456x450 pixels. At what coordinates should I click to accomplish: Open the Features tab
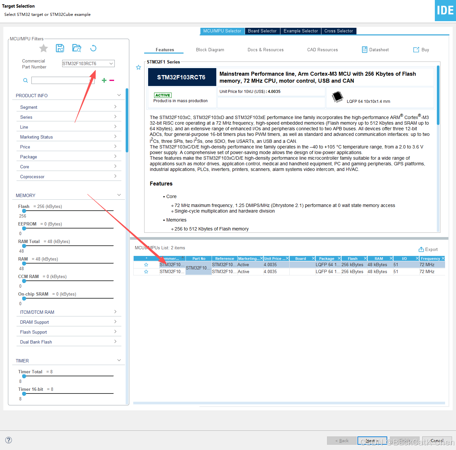point(165,50)
